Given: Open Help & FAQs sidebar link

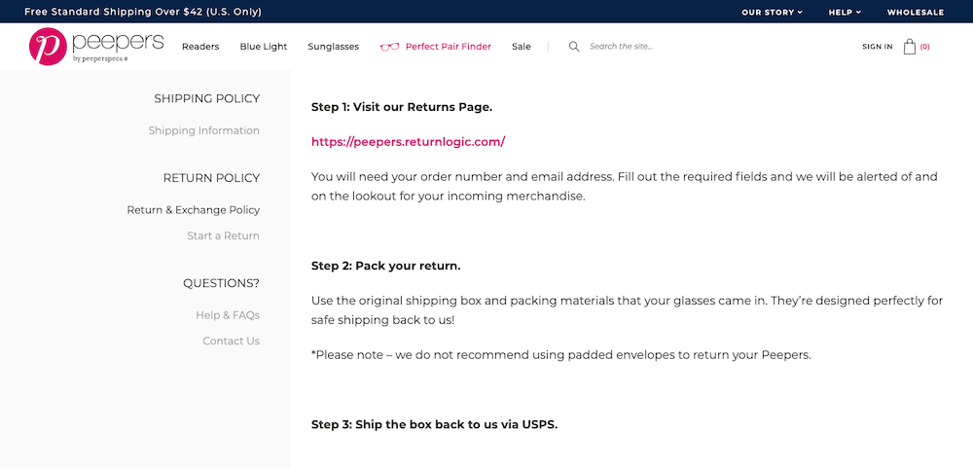Looking at the screenshot, I should 227,315.
